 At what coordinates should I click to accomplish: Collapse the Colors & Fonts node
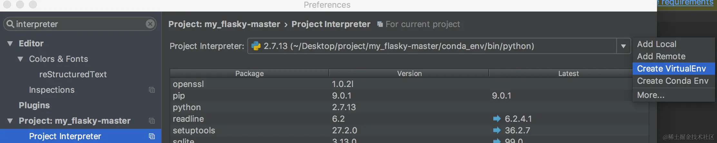click(20, 59)
